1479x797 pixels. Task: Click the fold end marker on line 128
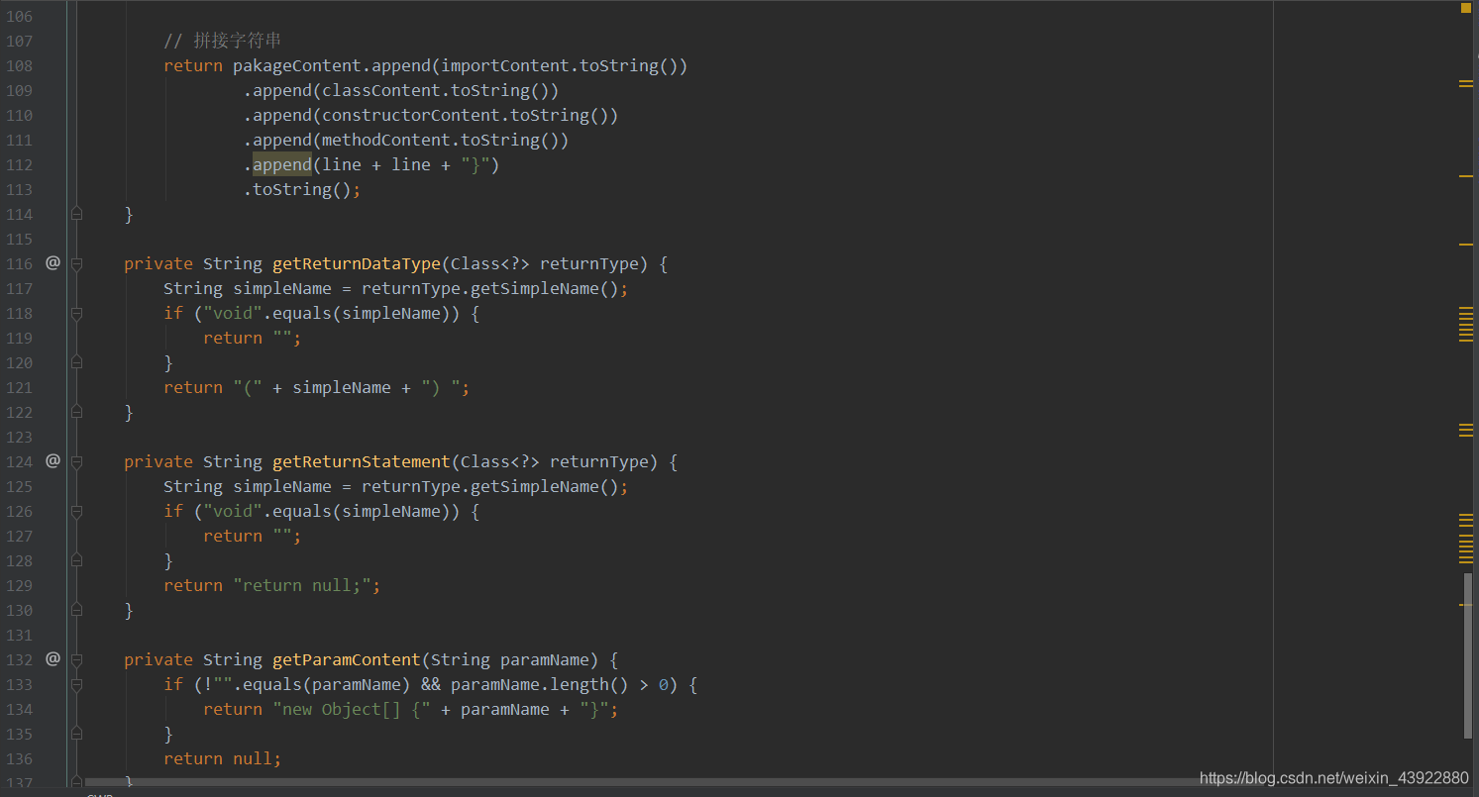coord(76,560)
